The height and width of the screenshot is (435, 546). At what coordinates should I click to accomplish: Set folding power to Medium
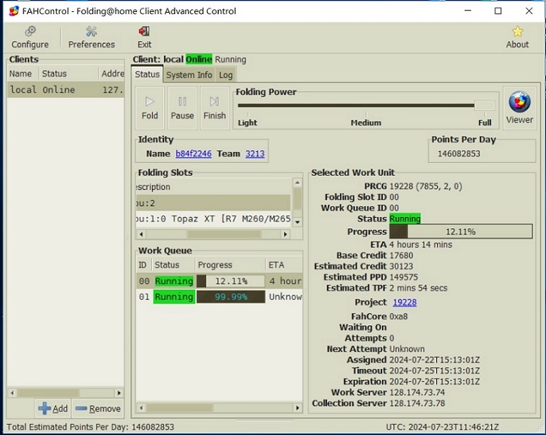(x=366, y=122)
